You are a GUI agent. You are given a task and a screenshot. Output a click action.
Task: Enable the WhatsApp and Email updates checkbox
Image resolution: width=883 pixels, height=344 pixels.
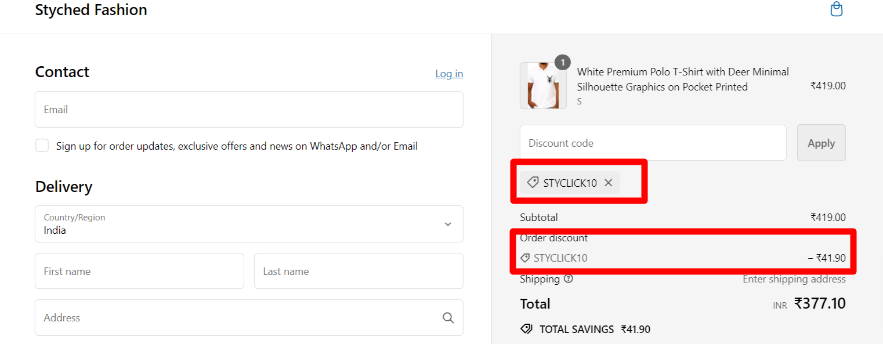pos(42,146)
